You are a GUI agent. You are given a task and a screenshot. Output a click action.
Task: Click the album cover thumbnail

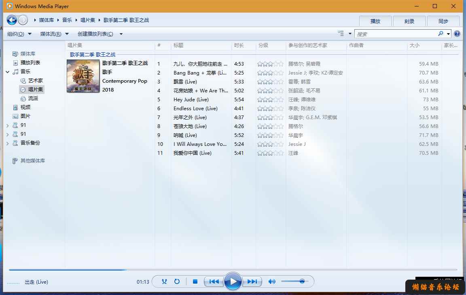[x=83, y=76]
